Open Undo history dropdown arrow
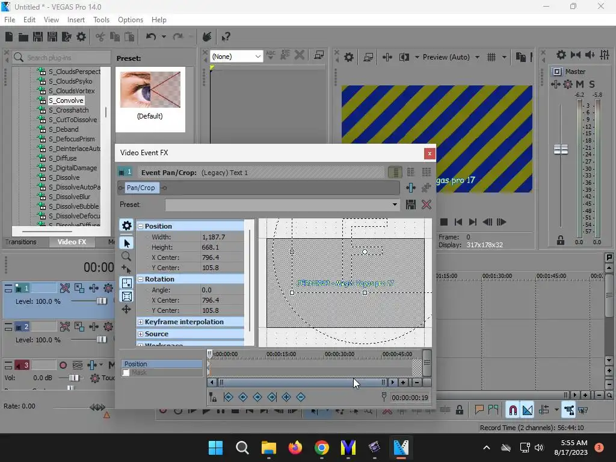Viewport: 616px width, 462px height. pos(164,37)
